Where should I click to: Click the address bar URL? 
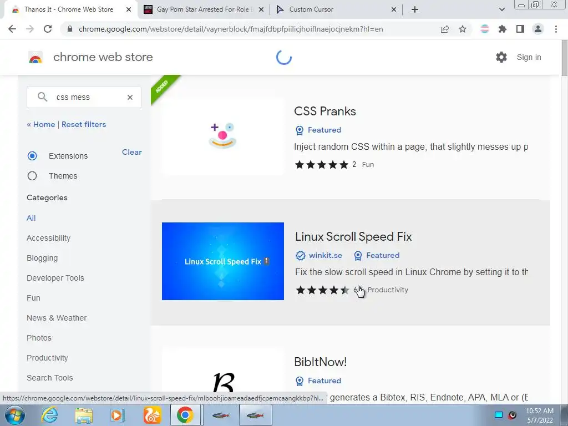[x=231, y=29]
